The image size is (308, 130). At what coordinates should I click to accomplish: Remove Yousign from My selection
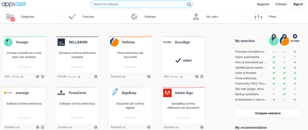pyautogui.click(x=274, y=36)
